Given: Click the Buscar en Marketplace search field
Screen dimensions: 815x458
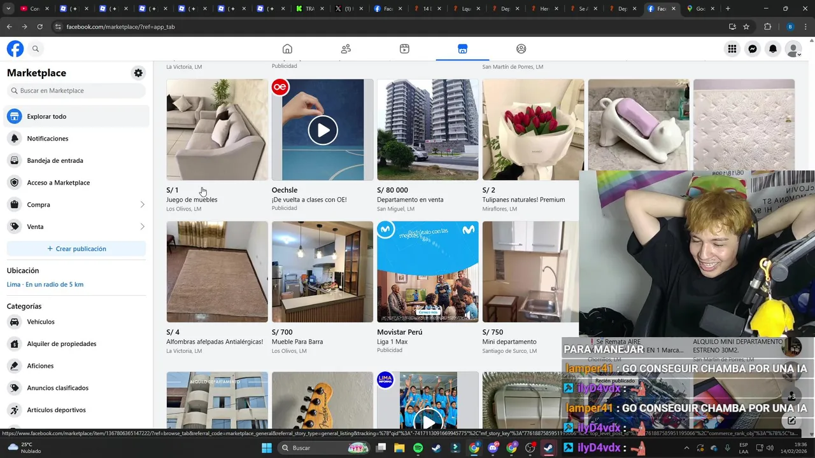Looking at the screenshot, I should [x=76, y=90].
